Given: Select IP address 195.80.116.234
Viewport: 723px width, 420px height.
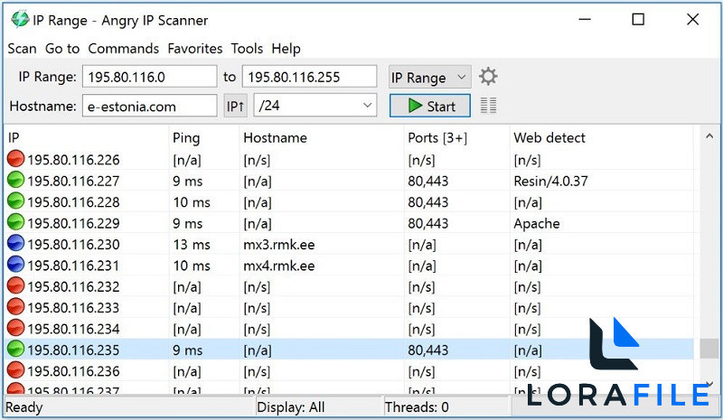Looking at the screenshot, I should click(73, 329).
